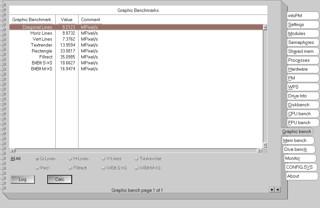The image size is (320, 208).
Task: Open the Hardware tab
Action: (x=298, y=69)
